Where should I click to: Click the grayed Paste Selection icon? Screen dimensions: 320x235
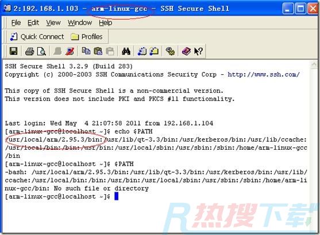click(x=110, y=51)
